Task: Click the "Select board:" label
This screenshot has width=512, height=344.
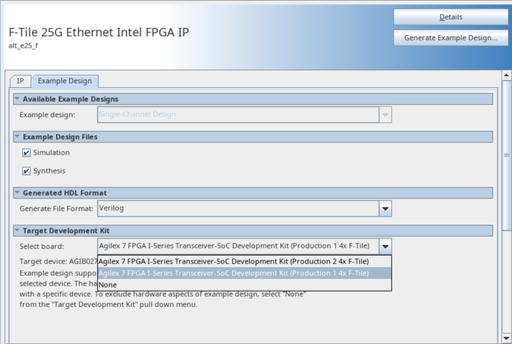Action: pos(42,246)
